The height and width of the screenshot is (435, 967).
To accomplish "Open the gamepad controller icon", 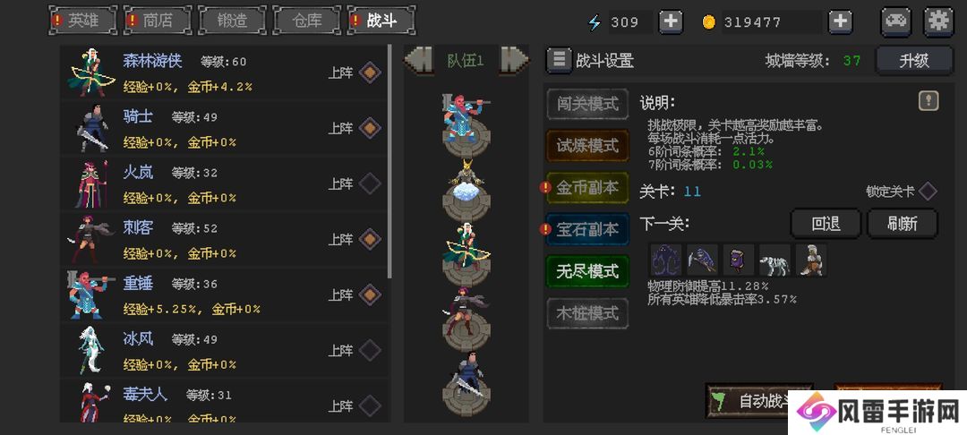I will 896,21.
